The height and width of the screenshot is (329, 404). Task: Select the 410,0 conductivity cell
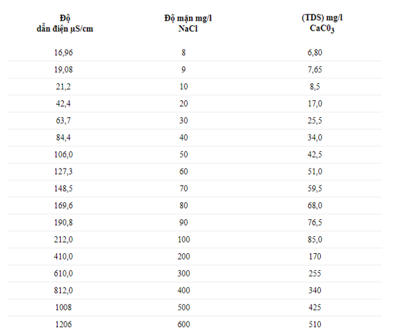pos(64,256)
